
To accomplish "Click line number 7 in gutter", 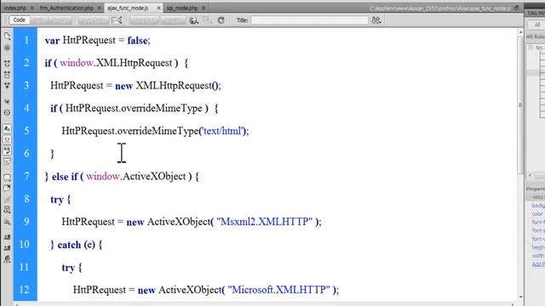I will (26, 176).
